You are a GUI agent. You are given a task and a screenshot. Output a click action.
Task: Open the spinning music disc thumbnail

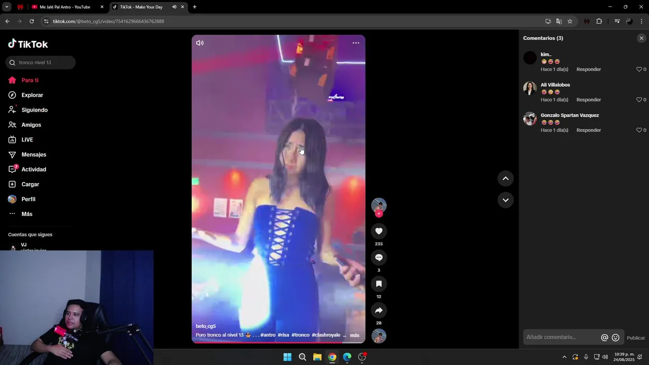(379, 336)
